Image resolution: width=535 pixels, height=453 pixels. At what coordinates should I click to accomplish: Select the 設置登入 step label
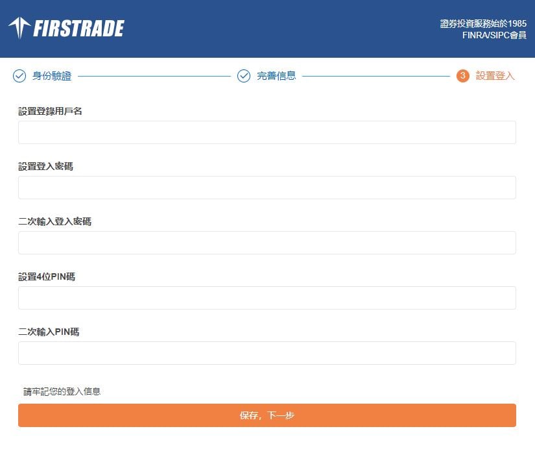tap(495, 76)
